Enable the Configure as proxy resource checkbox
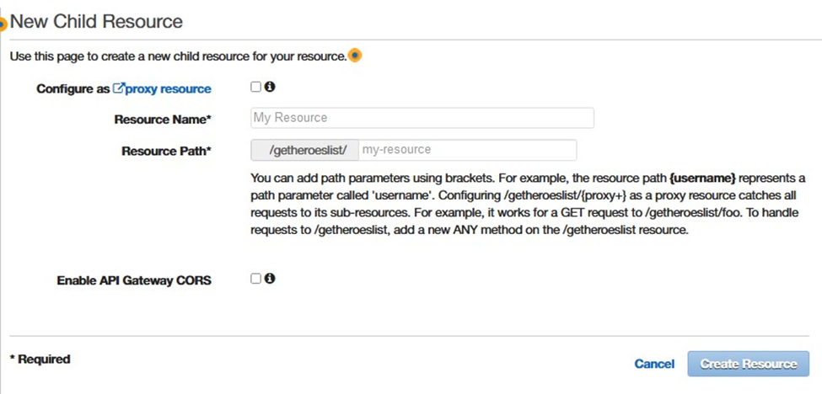 [x=255, y=87]
